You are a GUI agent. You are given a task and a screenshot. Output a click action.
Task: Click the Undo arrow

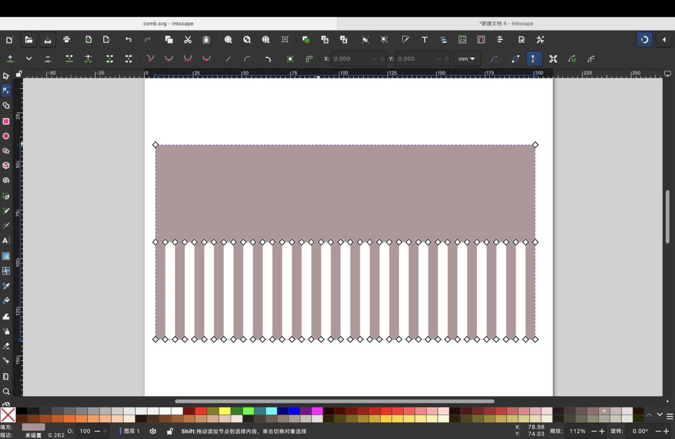click(128, 39)
